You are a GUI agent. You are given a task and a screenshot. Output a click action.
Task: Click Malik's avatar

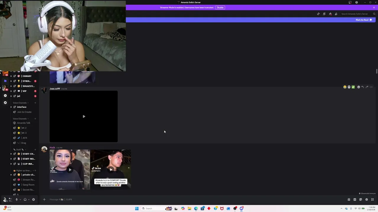tap(44, 149)
